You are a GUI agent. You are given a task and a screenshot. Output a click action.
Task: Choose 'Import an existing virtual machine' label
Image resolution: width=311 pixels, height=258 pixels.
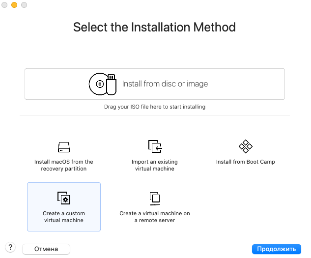(x=155, y=165)
